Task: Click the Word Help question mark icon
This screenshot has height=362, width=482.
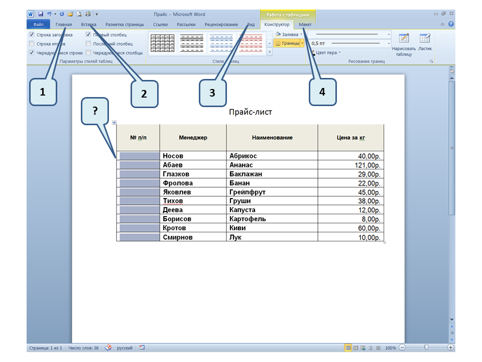Action: click(x=451, y=24)
